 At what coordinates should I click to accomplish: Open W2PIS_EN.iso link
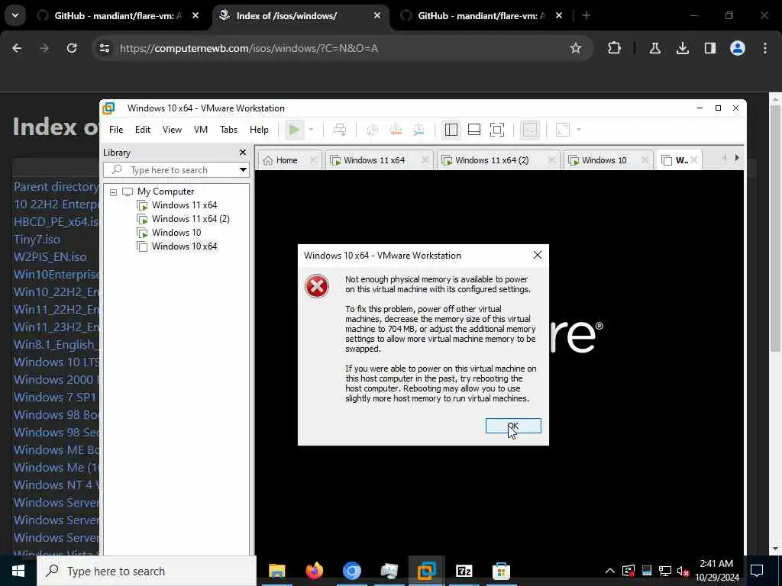point(50,257)
